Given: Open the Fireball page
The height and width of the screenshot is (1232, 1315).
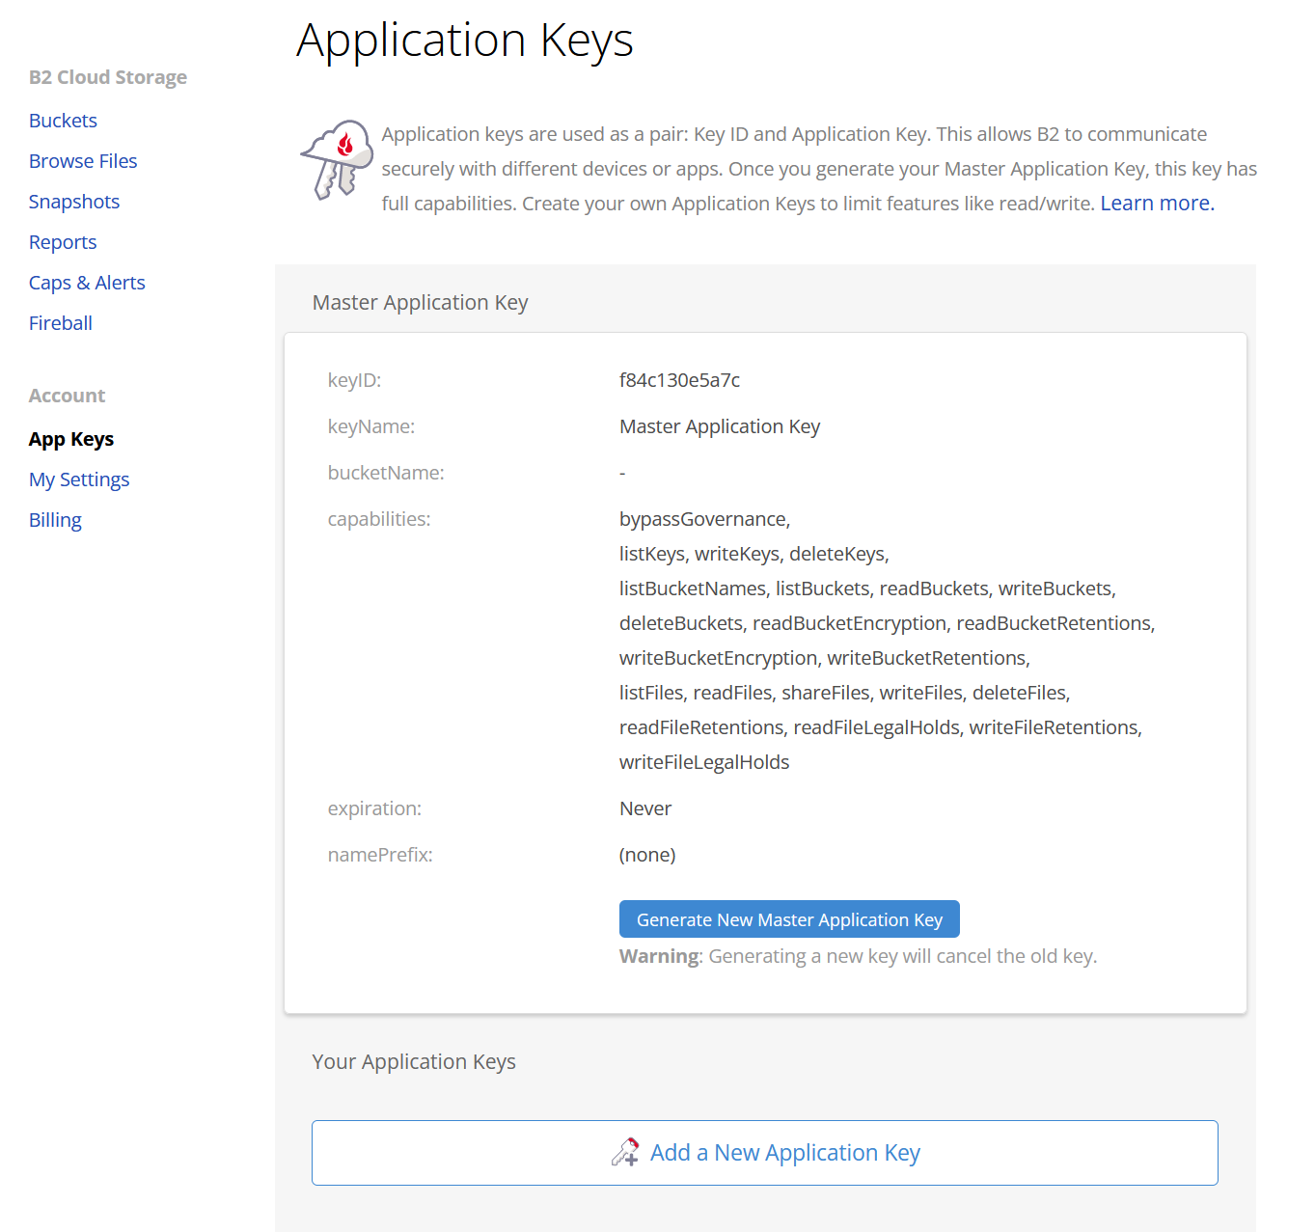Looking at the screenshot, I should pyautogui.click(x=61, y=323).
